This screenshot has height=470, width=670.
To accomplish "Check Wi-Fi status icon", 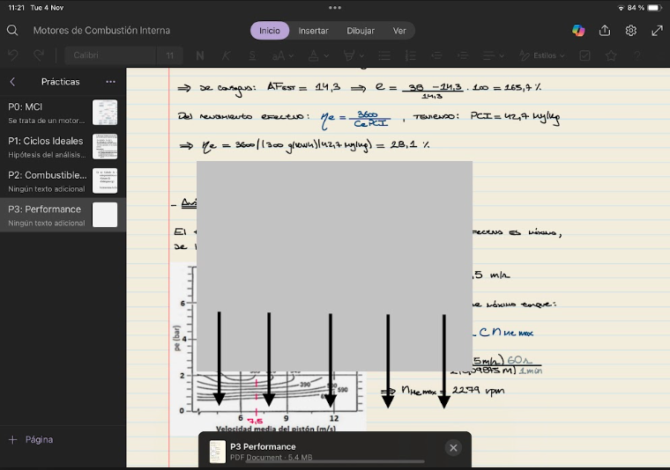I will (621, 8).
